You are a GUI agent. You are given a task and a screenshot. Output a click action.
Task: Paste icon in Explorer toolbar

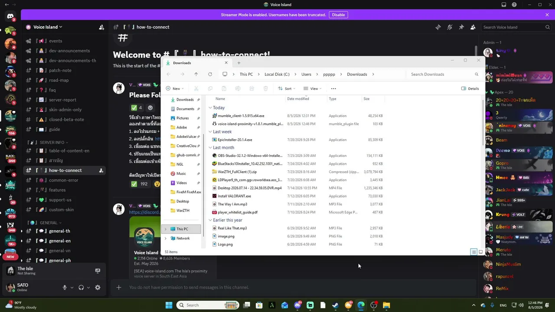(224, 88)
